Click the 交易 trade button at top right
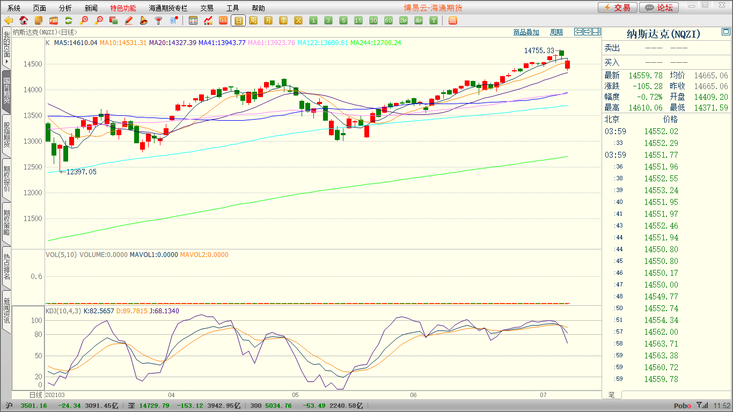 click(618, 8)
